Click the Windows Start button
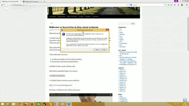 point(2,104)
